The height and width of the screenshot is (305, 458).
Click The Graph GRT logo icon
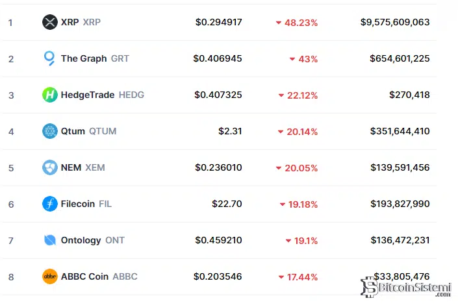coord(50,58)
